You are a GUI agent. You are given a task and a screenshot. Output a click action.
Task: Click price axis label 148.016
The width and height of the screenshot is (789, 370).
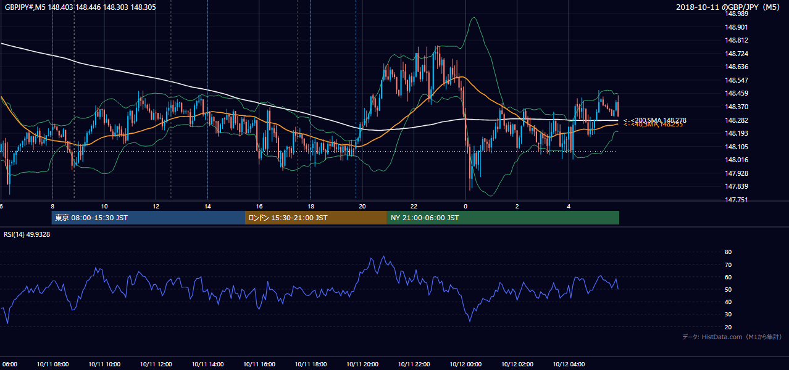coord(736,160)
